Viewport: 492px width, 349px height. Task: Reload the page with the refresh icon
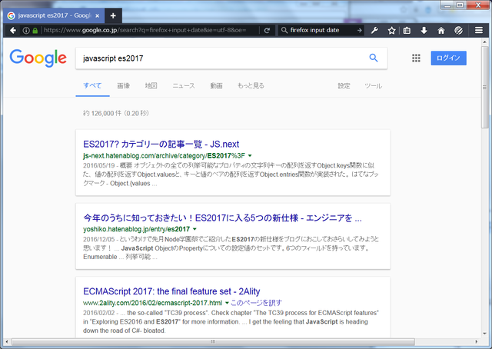click(267, 31)
